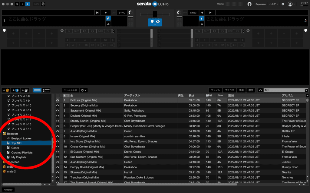Viewport: 310px width, 193px height.
Task: Toggle the Autoplay button
Action: point(8,190)
